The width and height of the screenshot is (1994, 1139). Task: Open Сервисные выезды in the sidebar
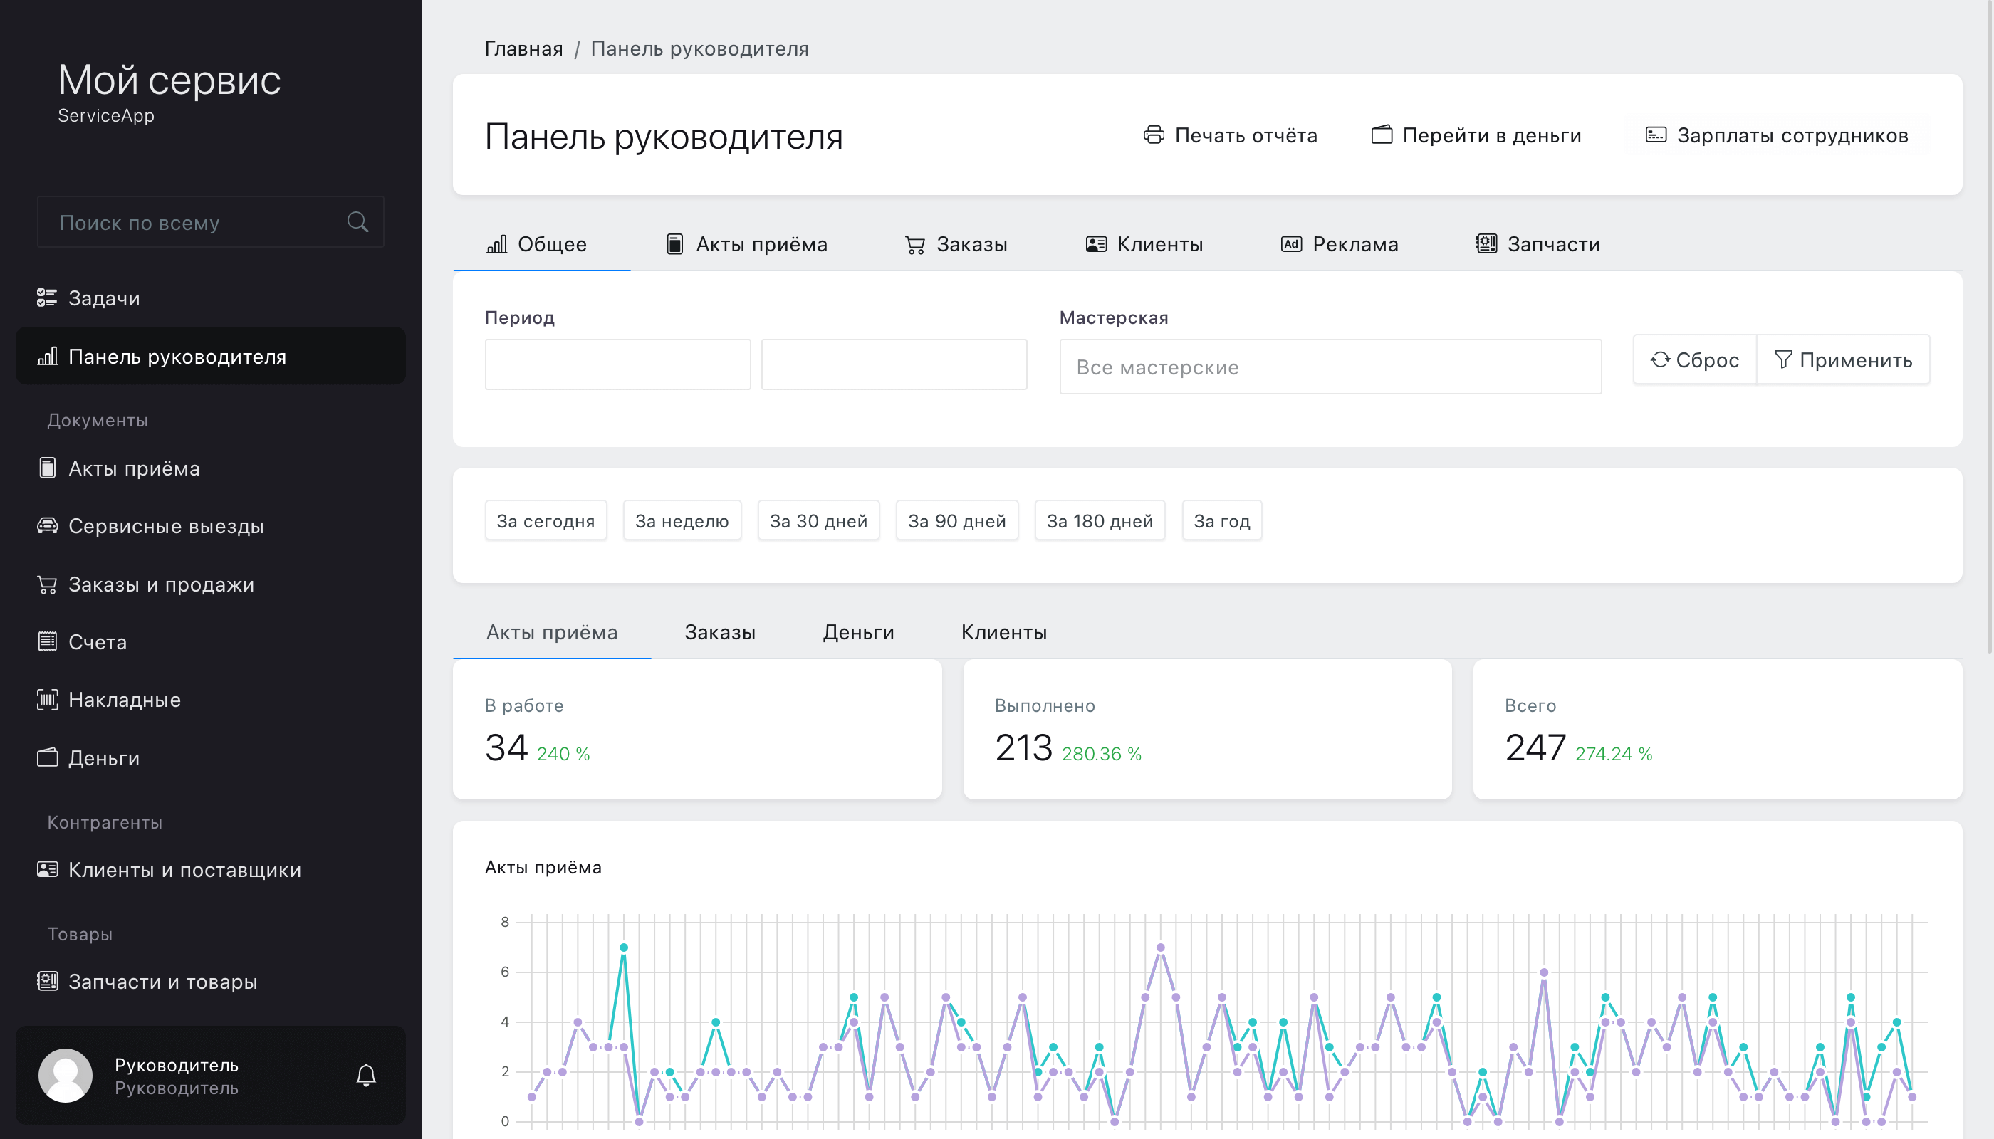click(x=211, y=525)
